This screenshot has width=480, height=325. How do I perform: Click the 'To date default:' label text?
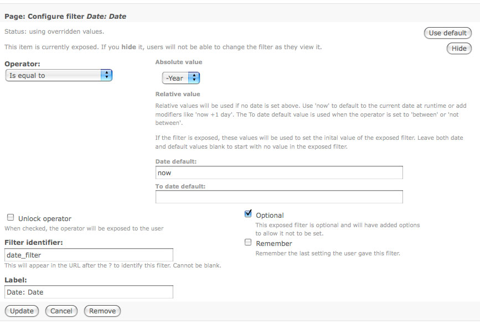click(180, 186)
